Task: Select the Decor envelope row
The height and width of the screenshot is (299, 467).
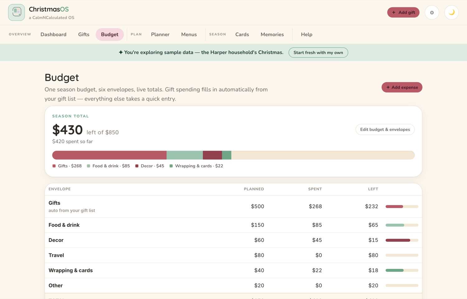Action: point(233,240)
